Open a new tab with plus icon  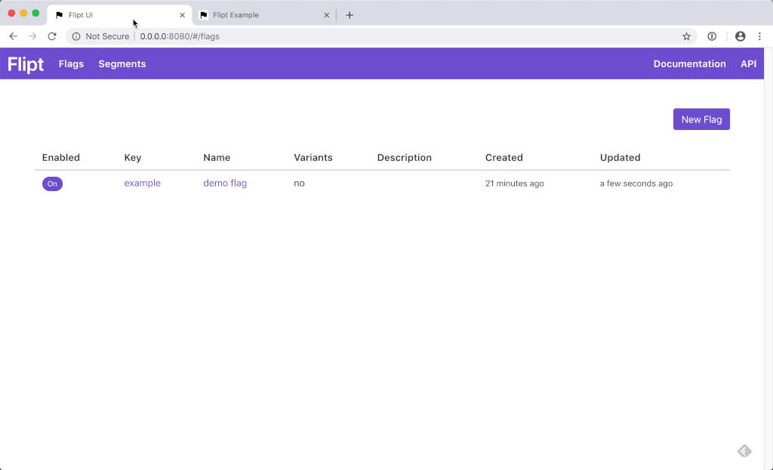click(x=350, y=15)
